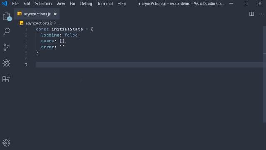The image size is (266, 150).
Task: Open the Terminal menu
Action: click(105, 4)
